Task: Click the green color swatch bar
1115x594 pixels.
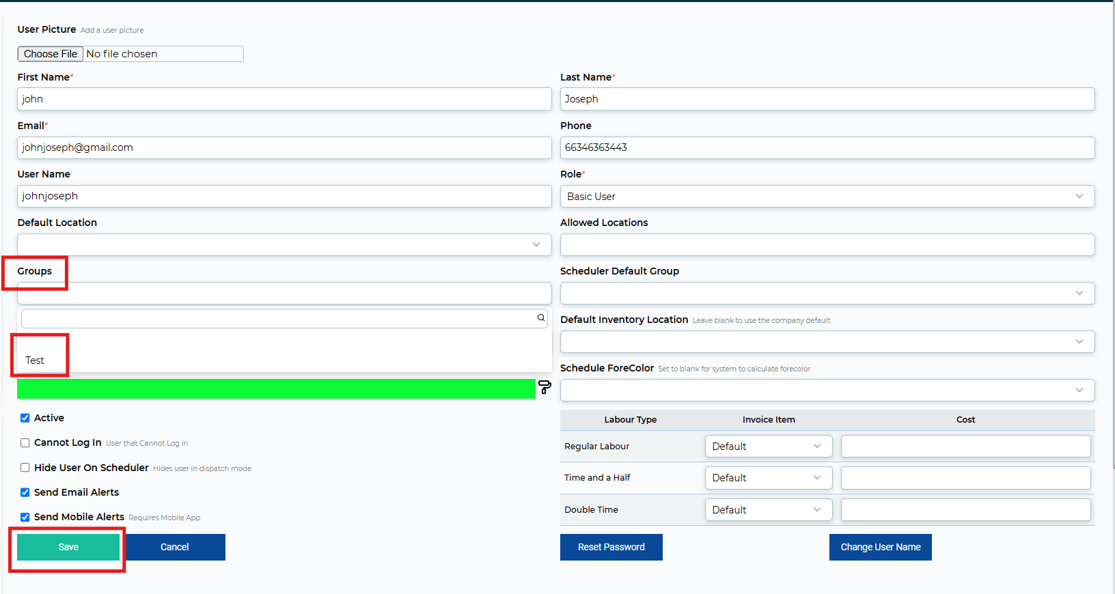Action: point(276,388)
